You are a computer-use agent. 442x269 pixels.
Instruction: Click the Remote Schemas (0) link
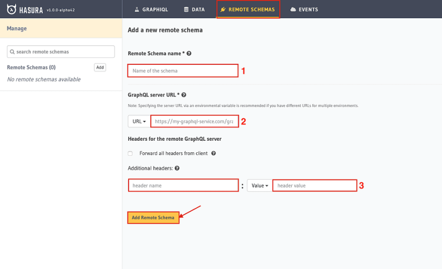31,67
